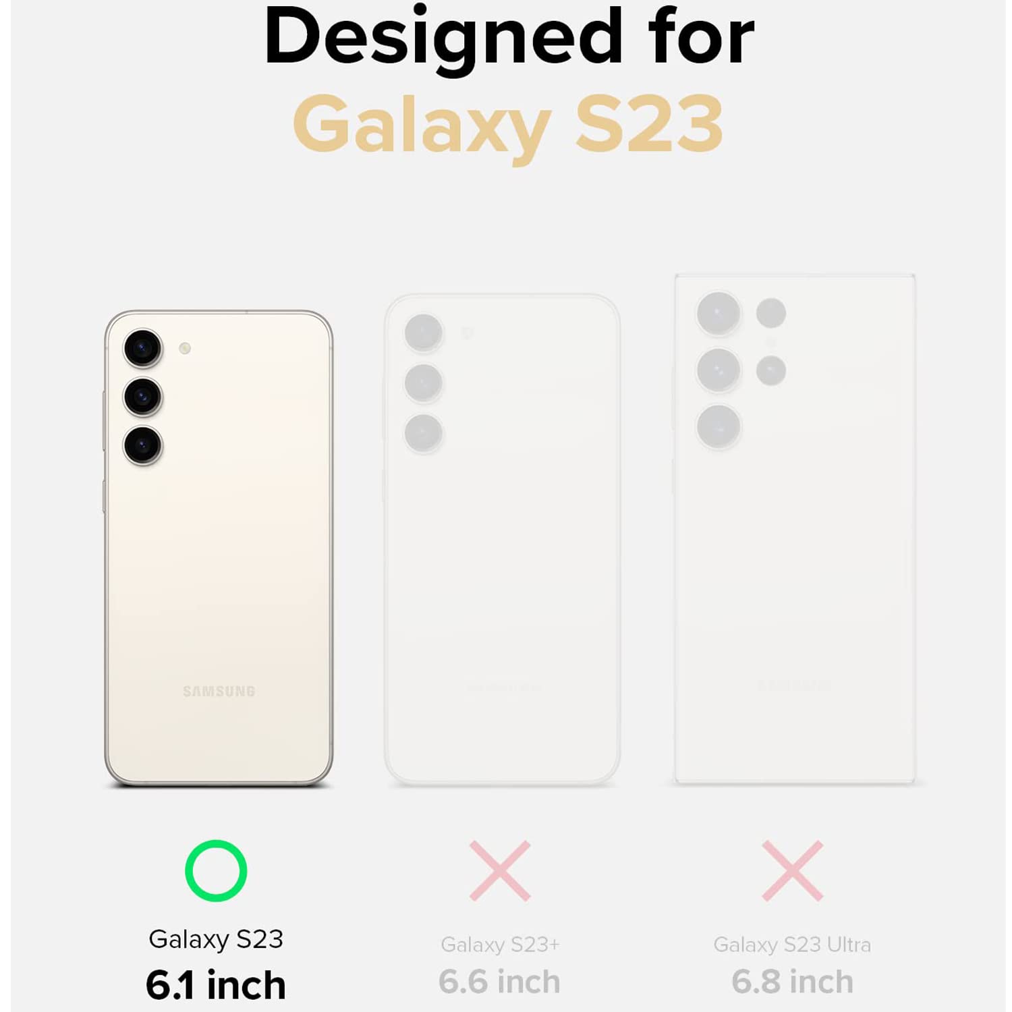Click the top camera lens on S23 Ultra

point(719,314)
